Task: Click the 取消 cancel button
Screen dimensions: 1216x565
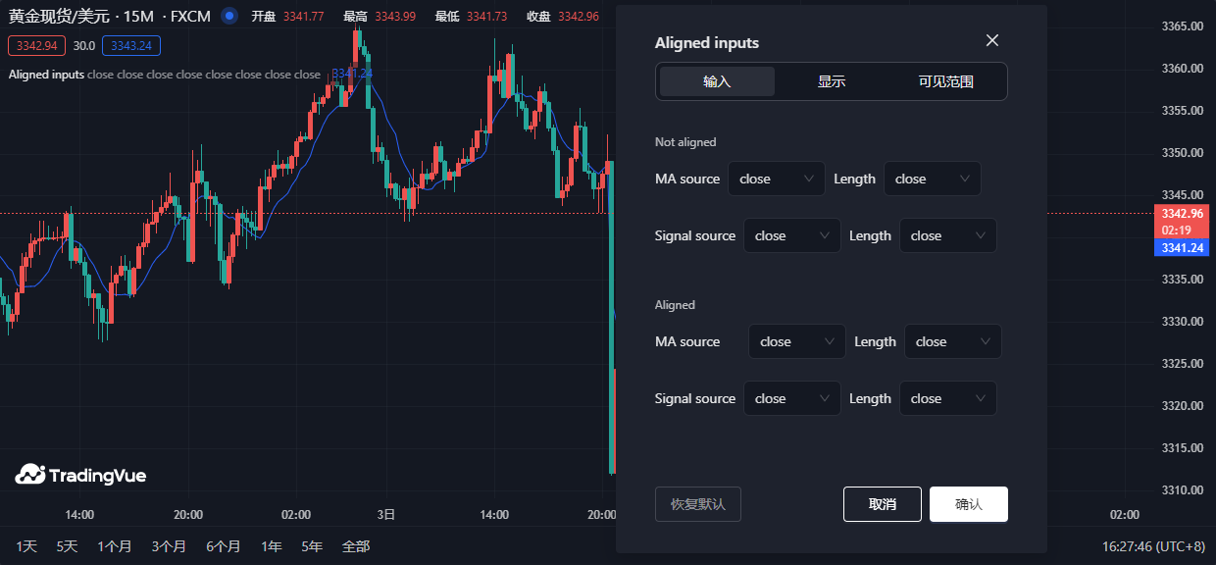Action: pyautogui.click(x=882, y=504)
